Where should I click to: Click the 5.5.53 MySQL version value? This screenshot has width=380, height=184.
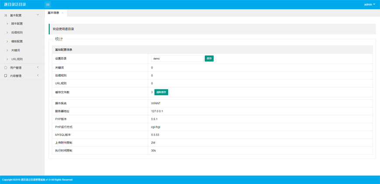(155, 135)
